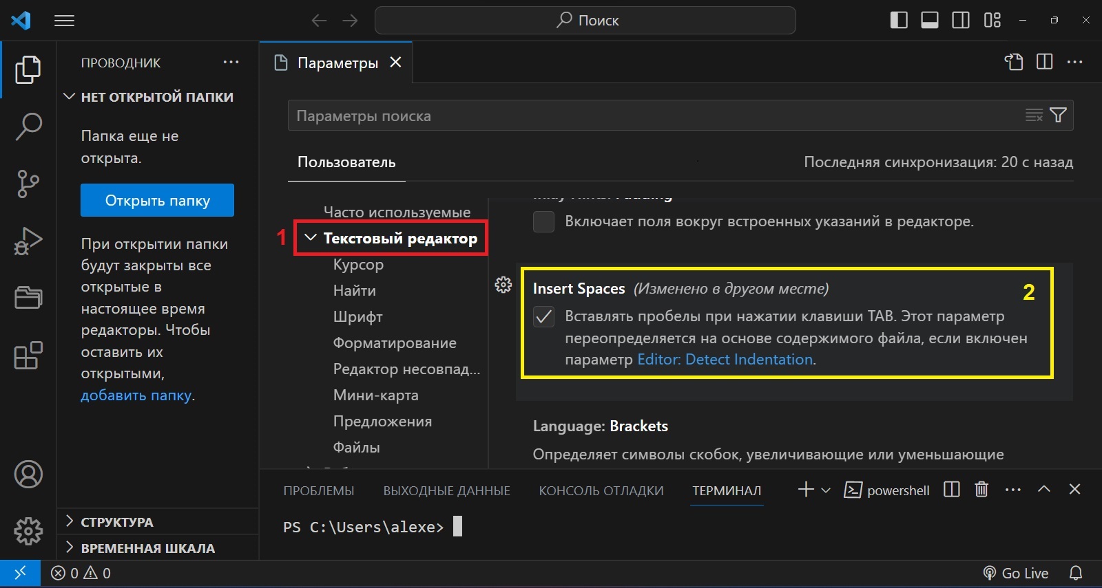Viewport: 1102px width, 588px height.
Task: Open the Manage gear in activity bar
Action: pos(28,531)
